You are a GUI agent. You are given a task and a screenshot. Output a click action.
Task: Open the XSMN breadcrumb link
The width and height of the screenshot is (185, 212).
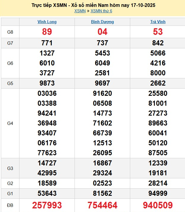tap(79, 11)
